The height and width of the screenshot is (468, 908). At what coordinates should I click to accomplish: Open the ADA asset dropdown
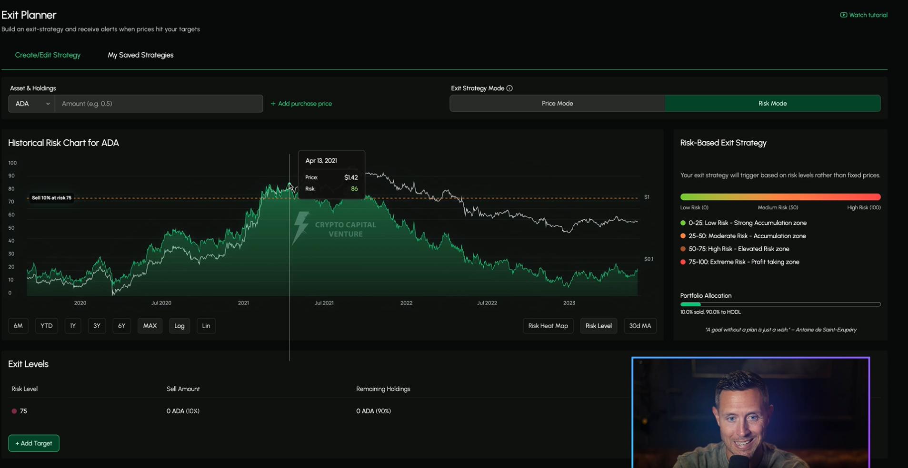(31, 103)
